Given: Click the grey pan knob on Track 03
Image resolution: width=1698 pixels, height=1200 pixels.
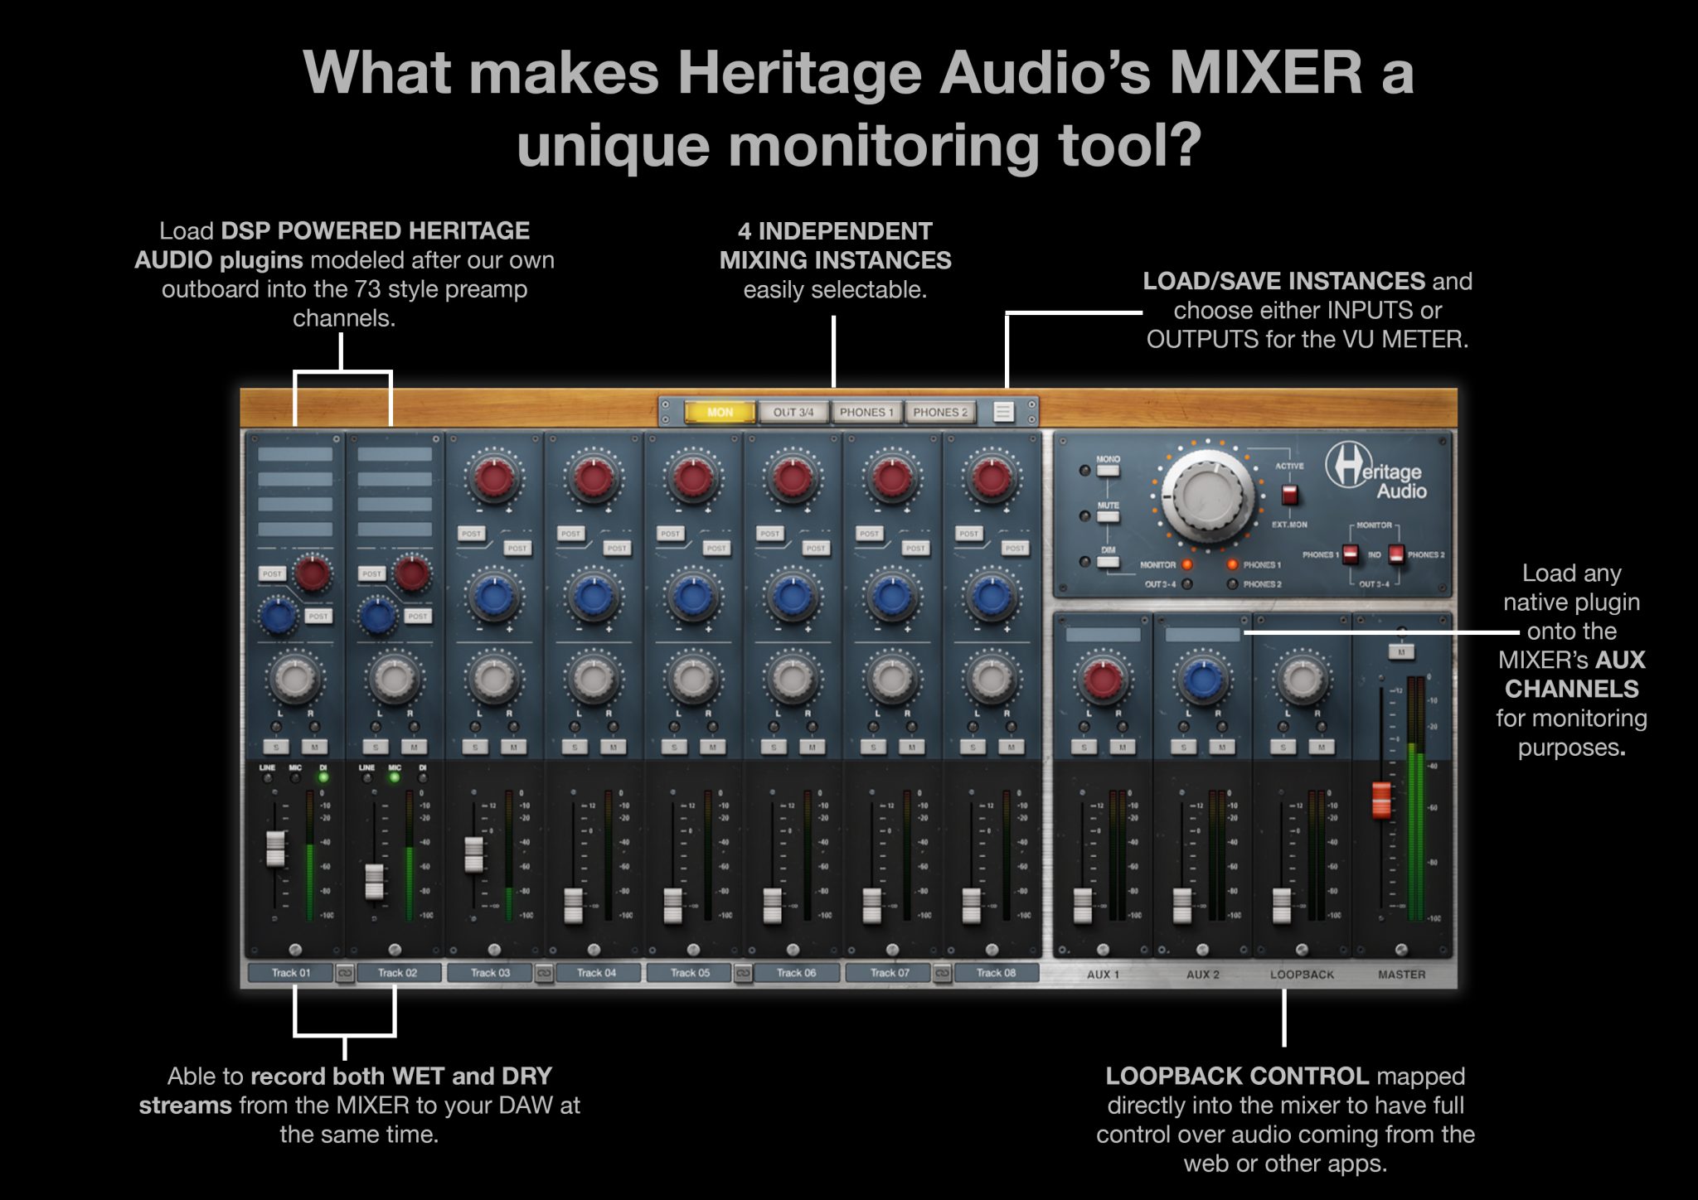Looking at the screenshot, I should click(x=493, y=678).
